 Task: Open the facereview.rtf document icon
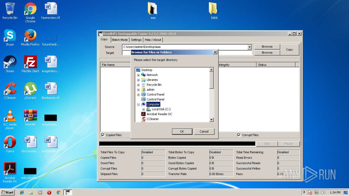[51, 11]
